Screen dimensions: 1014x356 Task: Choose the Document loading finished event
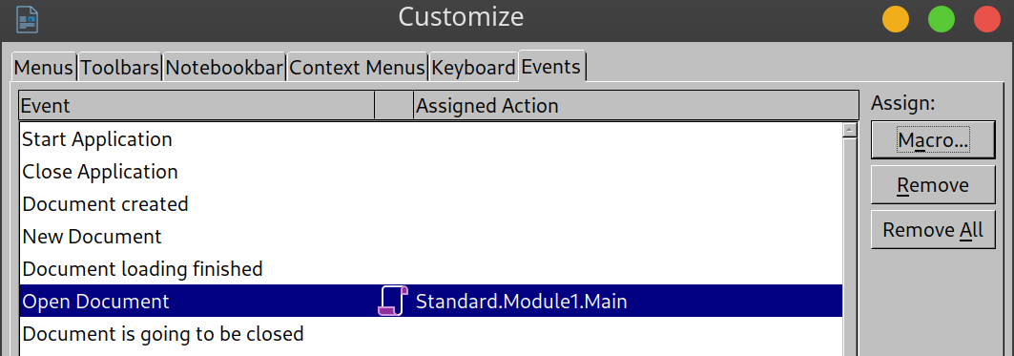pyautogui.click(x=431, y=268)
